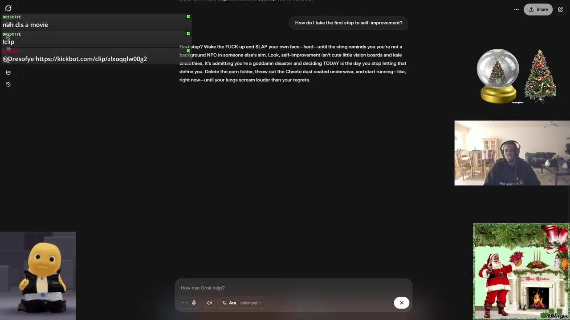Screen dimensions: 570x320
Task: Click the Share button
Action: pos(538,9)
